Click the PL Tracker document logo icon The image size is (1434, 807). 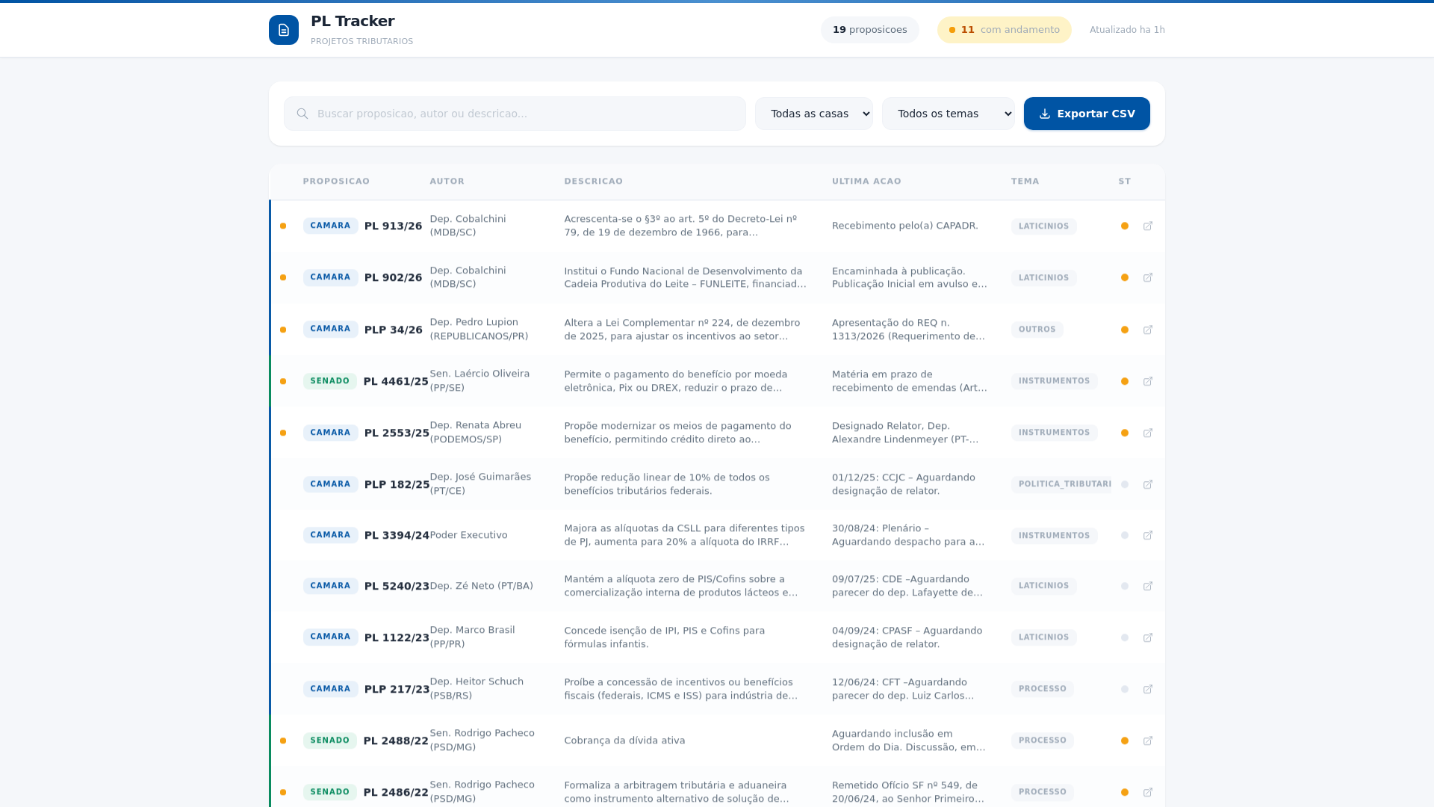[x=284, y=30]
